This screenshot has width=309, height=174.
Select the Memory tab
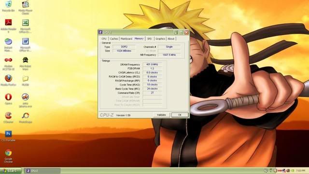139,39
